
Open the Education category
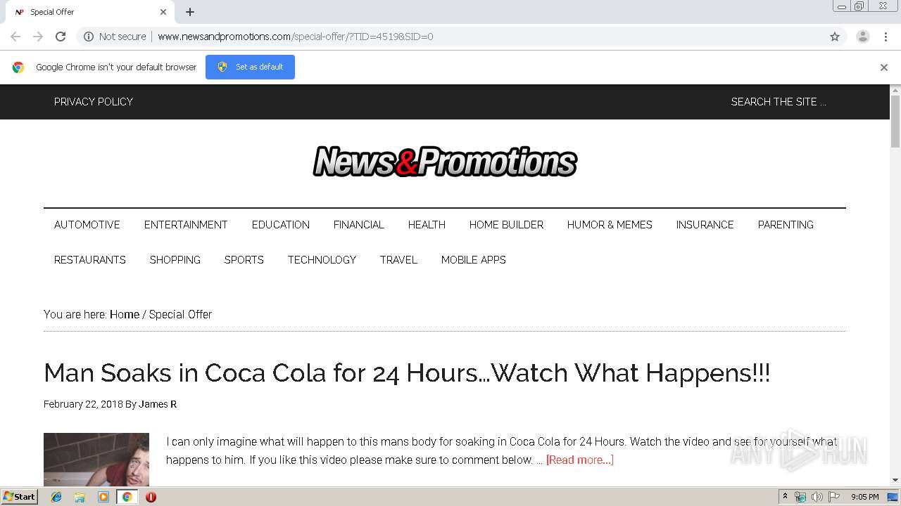[281, 225]
